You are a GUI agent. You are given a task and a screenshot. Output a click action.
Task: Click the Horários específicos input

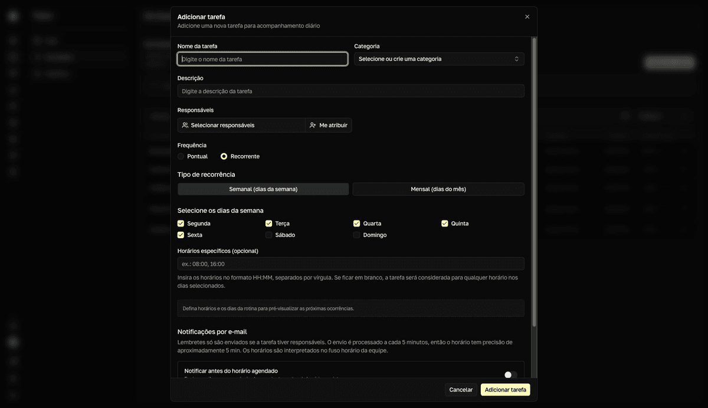coord(350,264)
